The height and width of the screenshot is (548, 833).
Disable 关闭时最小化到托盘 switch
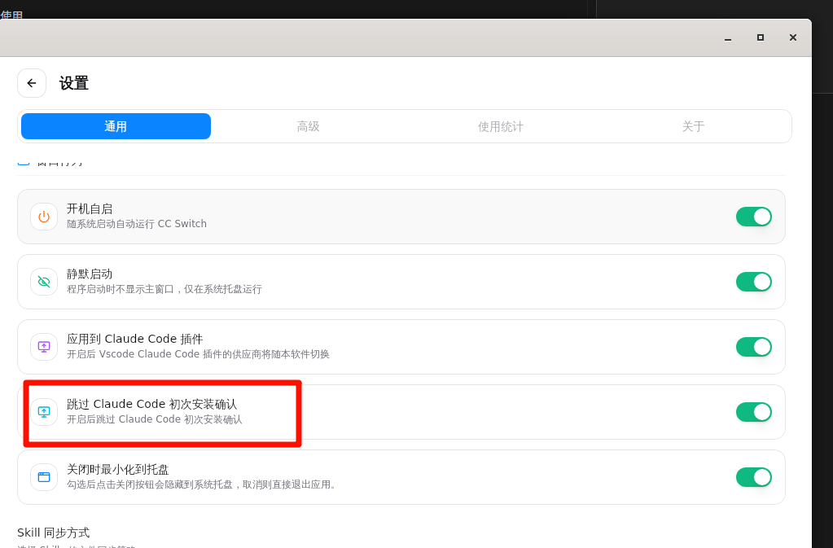(753, 477)
